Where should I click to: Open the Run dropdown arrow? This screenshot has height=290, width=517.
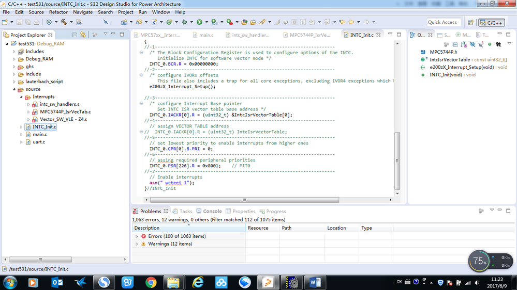[206, 22]
